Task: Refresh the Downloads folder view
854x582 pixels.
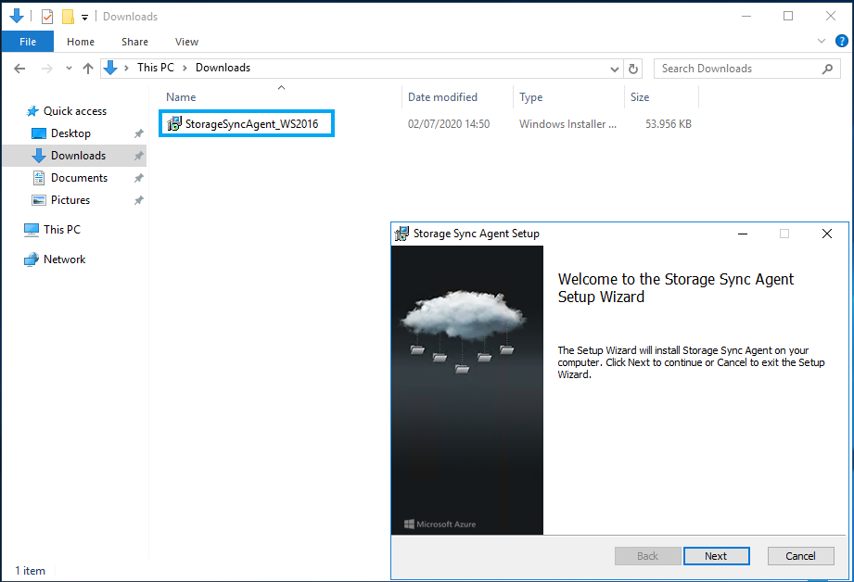Action: (x=633, y=69)
